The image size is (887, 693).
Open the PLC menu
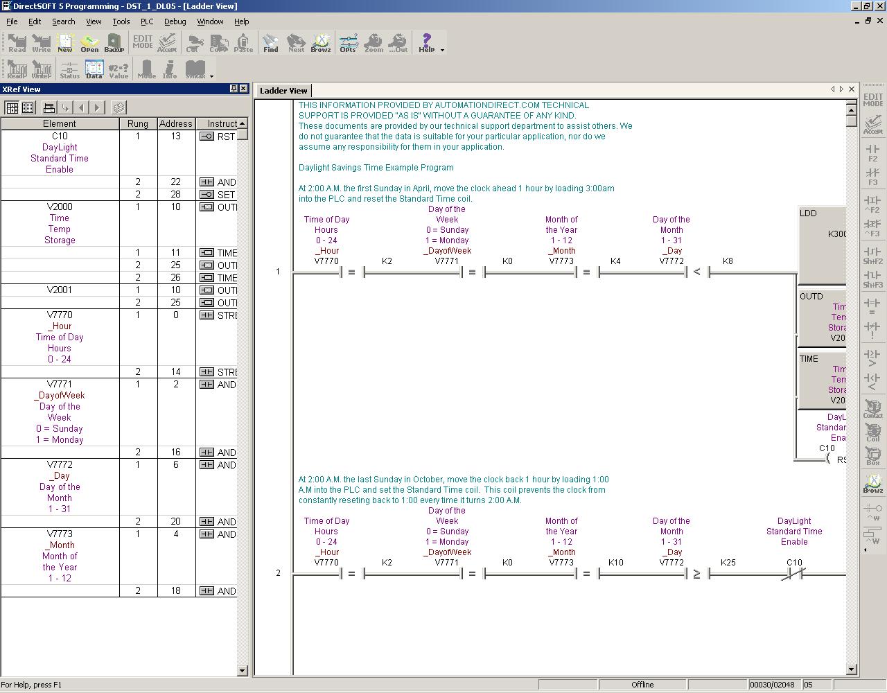pos(147,21)
